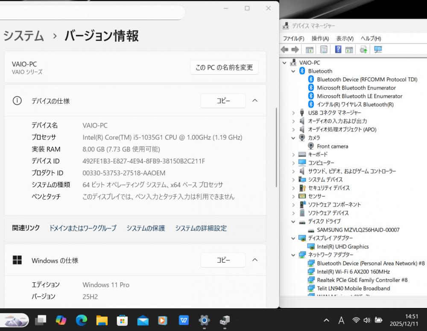Select the Intel(R) UHD Graphics device
Image resolution: width=427 pixels, height=331 pixels.
point(342,247)
